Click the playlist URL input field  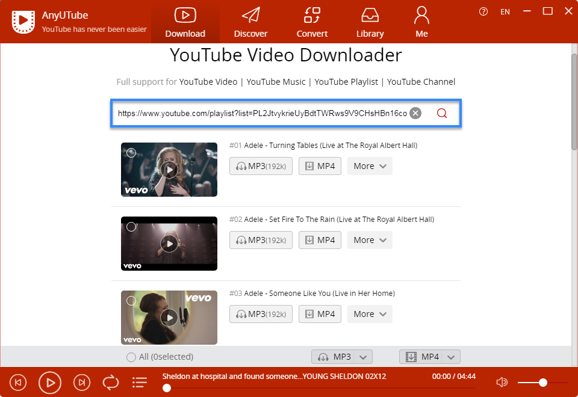coord(263,114)
